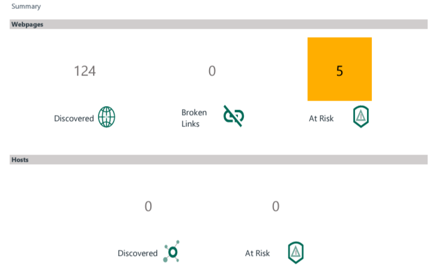This screenshot has height=272, width=439.
Task: Click the Hosts At Risk count of 0
Action: [276, 207]
